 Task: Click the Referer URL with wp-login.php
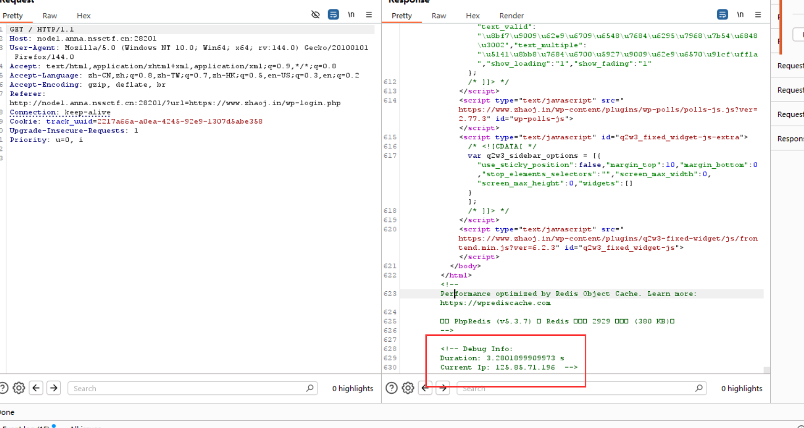(x=175, y=103)
